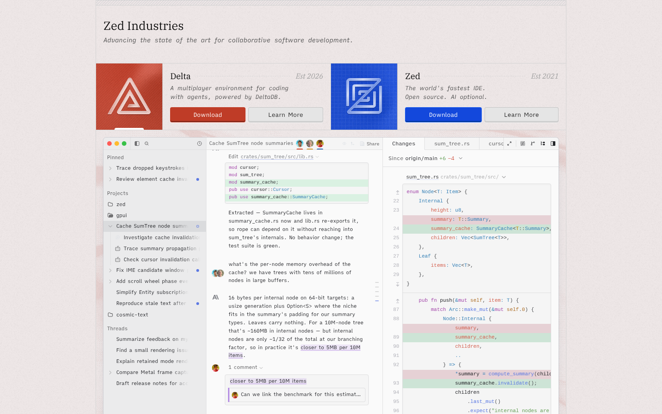Screen dimensions: 662x414
Task: Click the expand-up arrow above line 22
Action: point(398,192)
